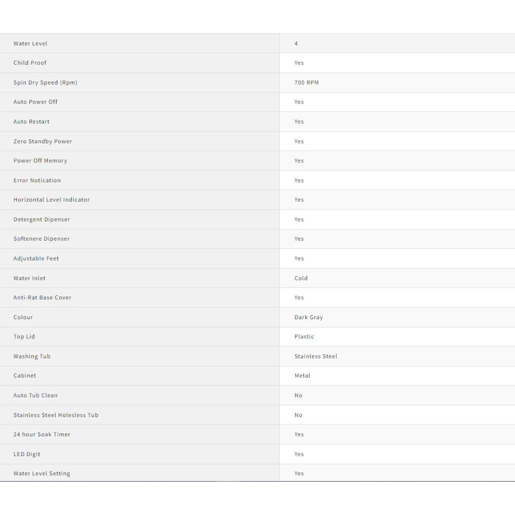The width and height of the screenshot is (515, 515).
Task: Click the No value for Auto Tub Clean
Action: tap(299, 395)
